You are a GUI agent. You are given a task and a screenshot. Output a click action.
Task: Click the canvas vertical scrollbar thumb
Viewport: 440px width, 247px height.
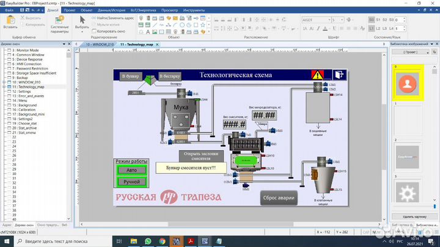384,137
